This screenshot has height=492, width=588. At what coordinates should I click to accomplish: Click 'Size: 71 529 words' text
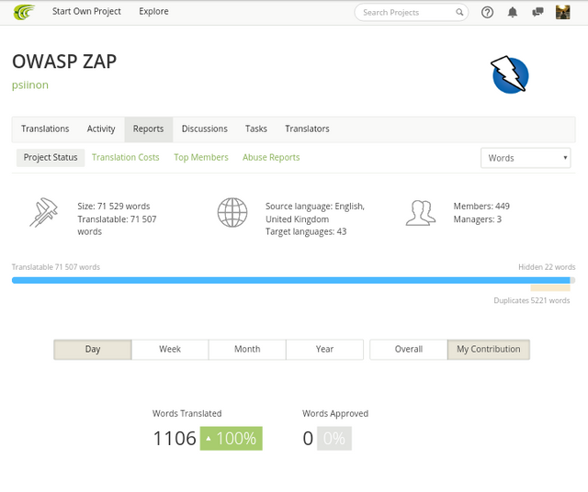tap(114, 207)
